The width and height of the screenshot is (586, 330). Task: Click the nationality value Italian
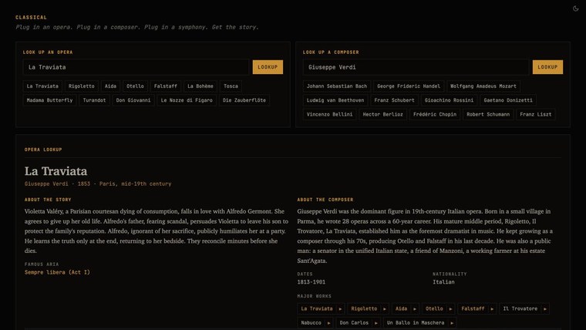pyautogui.click(x=443, y=282)
